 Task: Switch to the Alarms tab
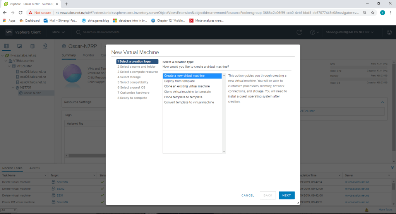tap(34, 168)
